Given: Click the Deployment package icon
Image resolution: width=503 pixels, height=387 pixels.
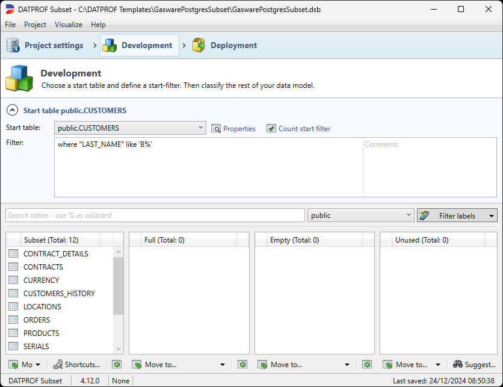Looking at the screenshot, I should point(198,45).
